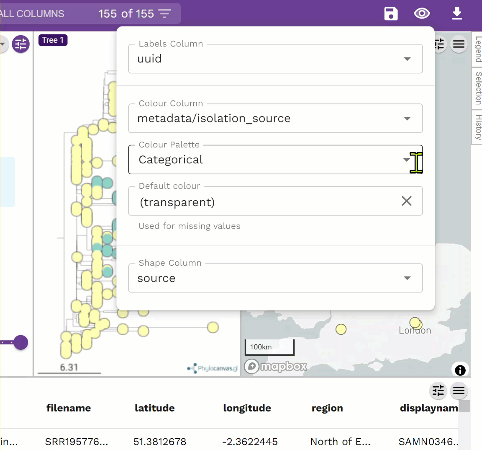Click the Default colour transparent field
This screenshot has width=482, height=450.
[264, 202]
